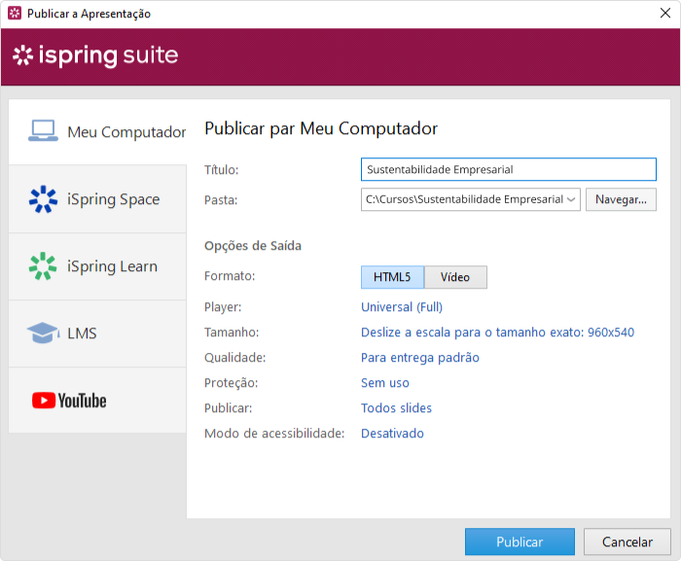Select the Meu Computador tab
681x561 pixels.
click(97, 132)
